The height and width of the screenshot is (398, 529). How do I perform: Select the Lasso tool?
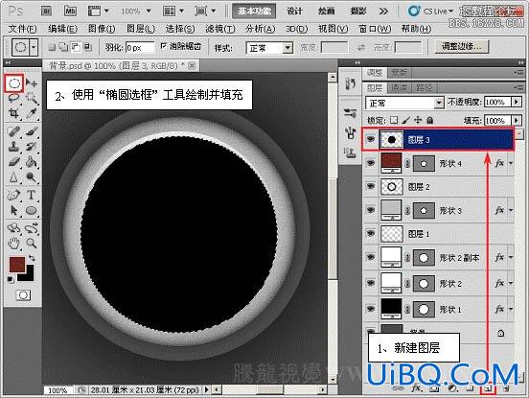click(13, 98)
